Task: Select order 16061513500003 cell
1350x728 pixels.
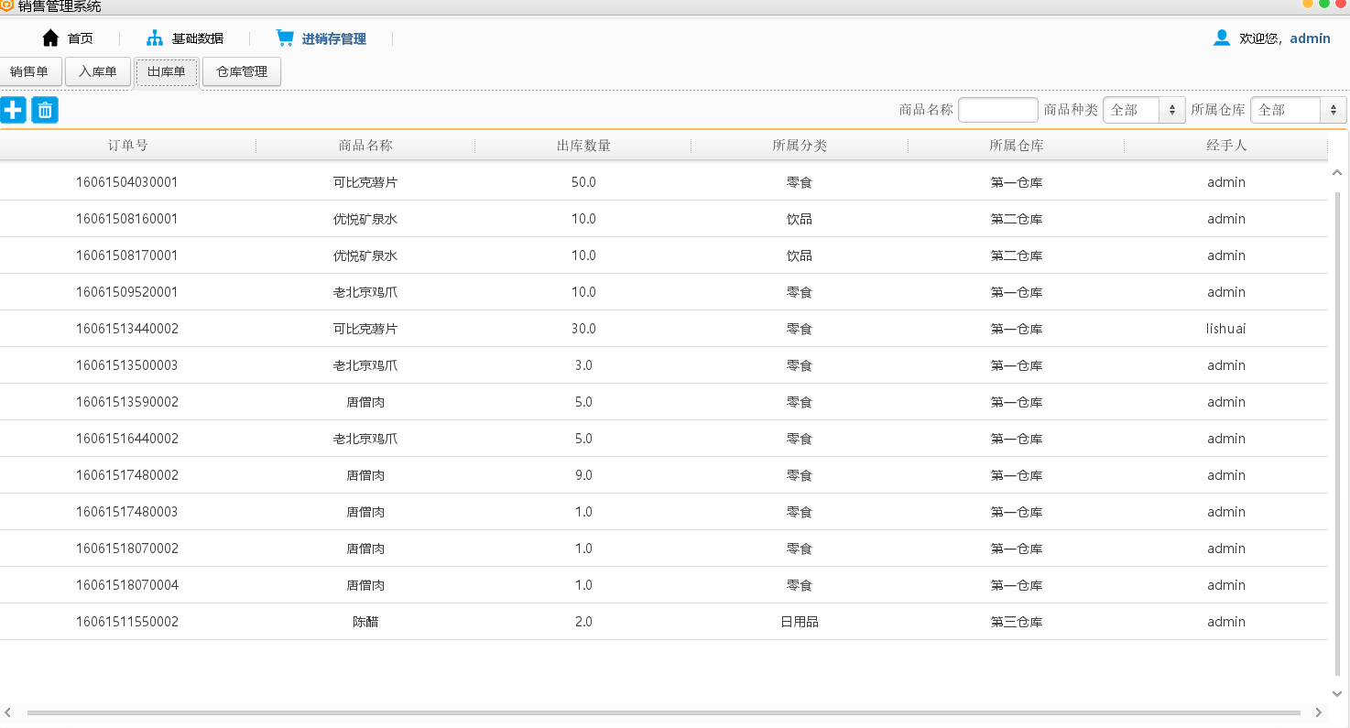Action: click(127, 365)
